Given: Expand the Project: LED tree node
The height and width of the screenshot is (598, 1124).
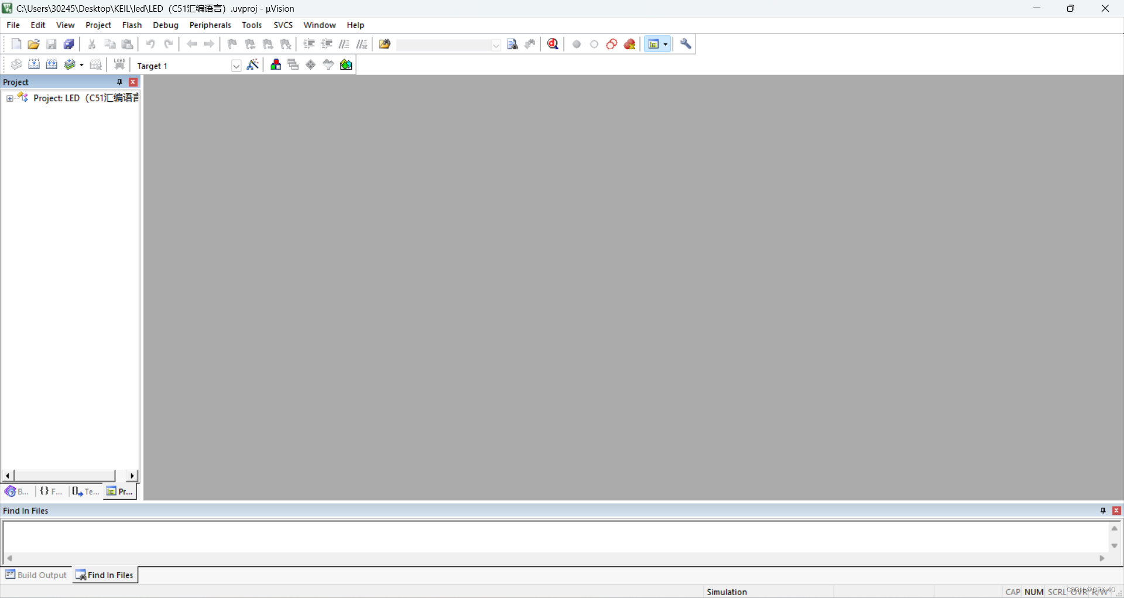Looking at the screenshot, I should point(9,98).
